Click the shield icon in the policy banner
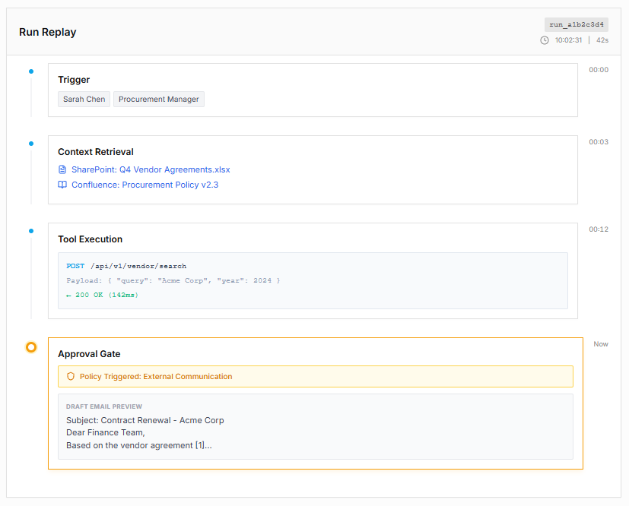 click(71, 376)
